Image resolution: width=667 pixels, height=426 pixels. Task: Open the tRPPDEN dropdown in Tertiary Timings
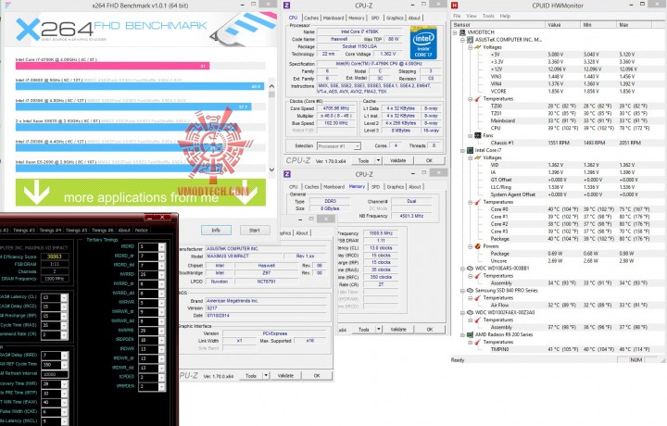pos(161,386)
